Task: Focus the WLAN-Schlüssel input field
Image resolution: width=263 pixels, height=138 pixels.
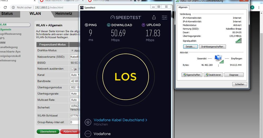Action: tap(75, 115)
